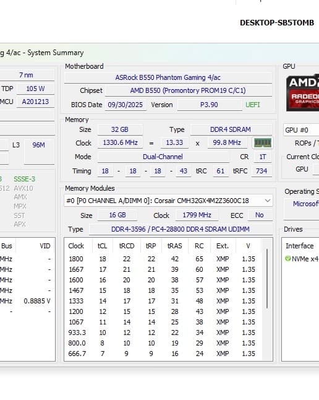Click the BIOS date 09/30/2025 field

[125, 105]
